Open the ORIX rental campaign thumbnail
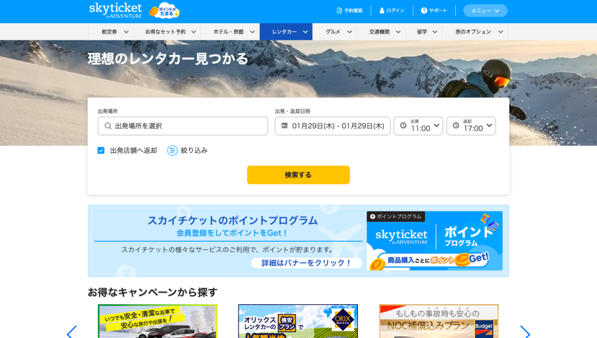The height and width of the screenshot is (338, 597). click(x=298, y=321)
